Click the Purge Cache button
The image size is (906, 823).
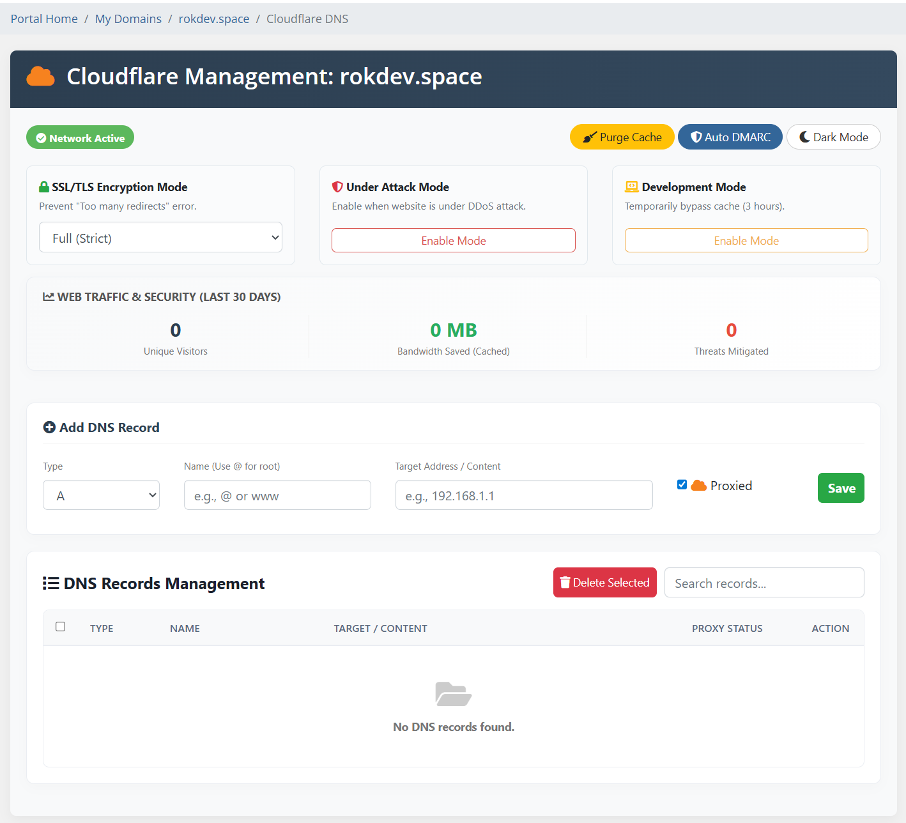point(622,137)
